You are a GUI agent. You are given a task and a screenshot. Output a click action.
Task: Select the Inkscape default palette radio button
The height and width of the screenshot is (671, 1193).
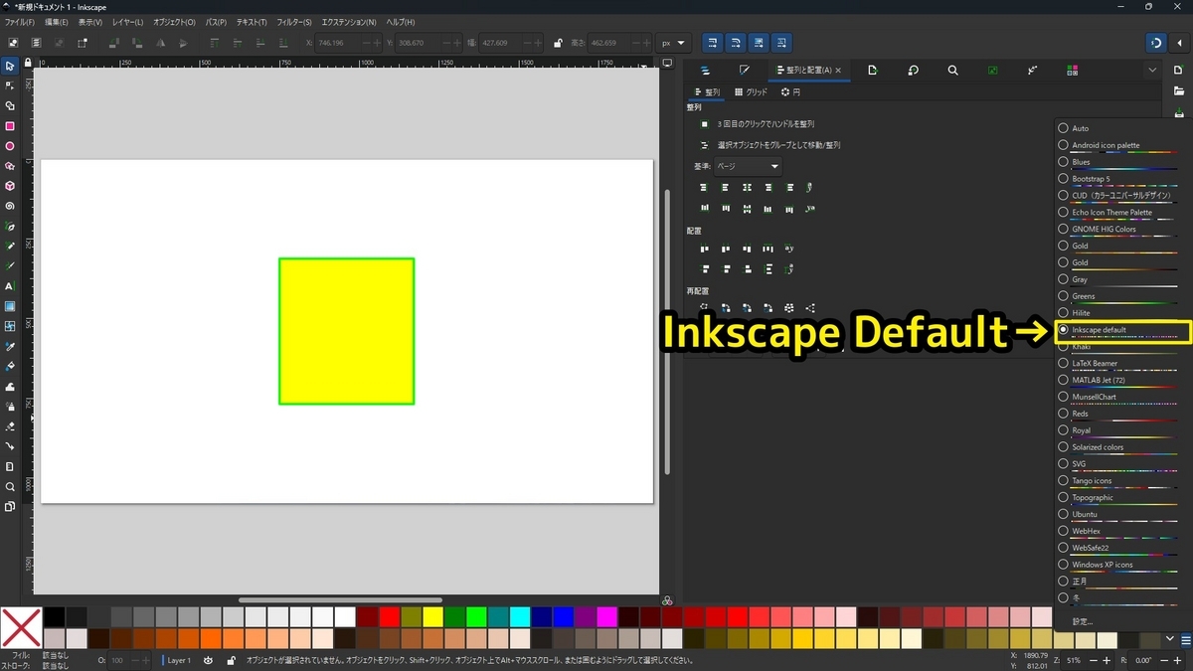pyautogui.click(x=1064, y=329)
